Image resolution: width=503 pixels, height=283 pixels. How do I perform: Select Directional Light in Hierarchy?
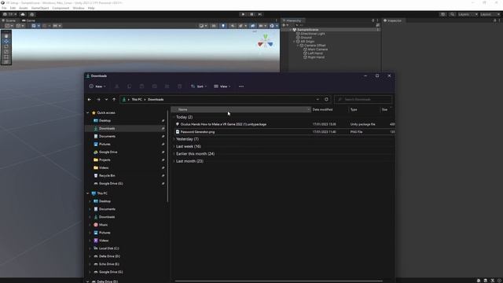coord(313,34)
